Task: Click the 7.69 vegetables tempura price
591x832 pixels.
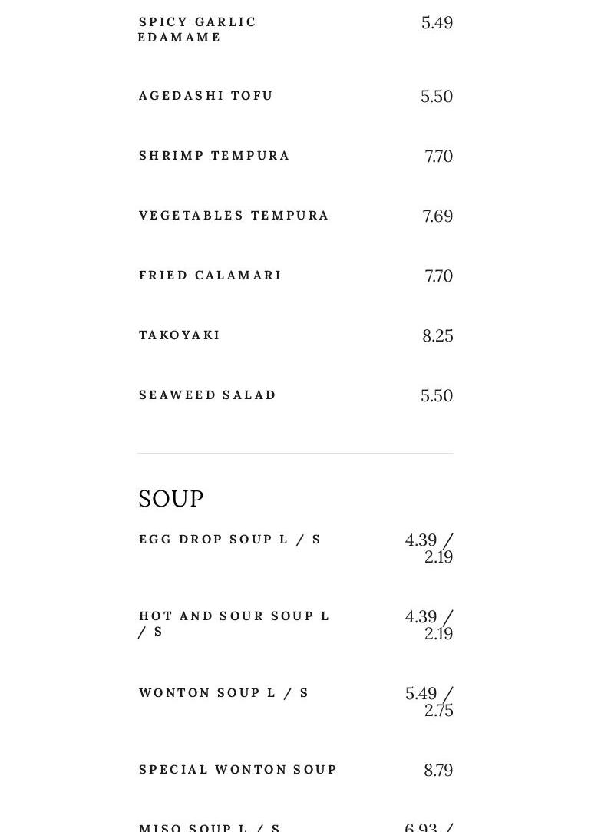Action: (x=437, y=216)
